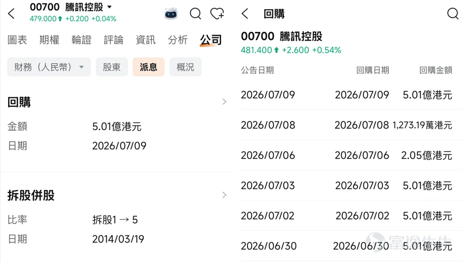Tap the search icon on stock page
The image size is (463, 262).
[195, 14]
